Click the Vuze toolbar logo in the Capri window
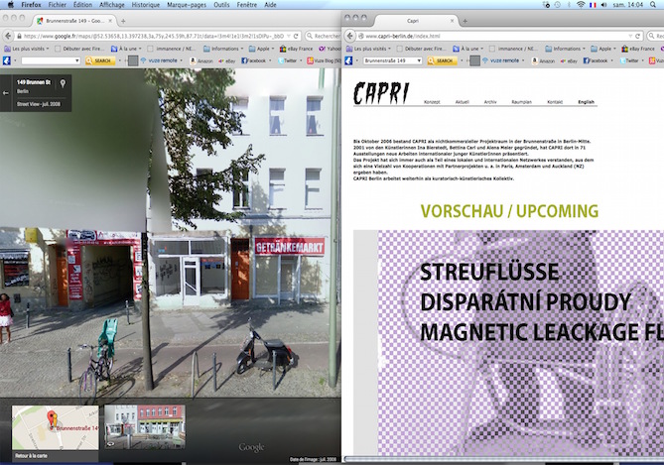This screenshot has height=465, width=664. point(348,60)
